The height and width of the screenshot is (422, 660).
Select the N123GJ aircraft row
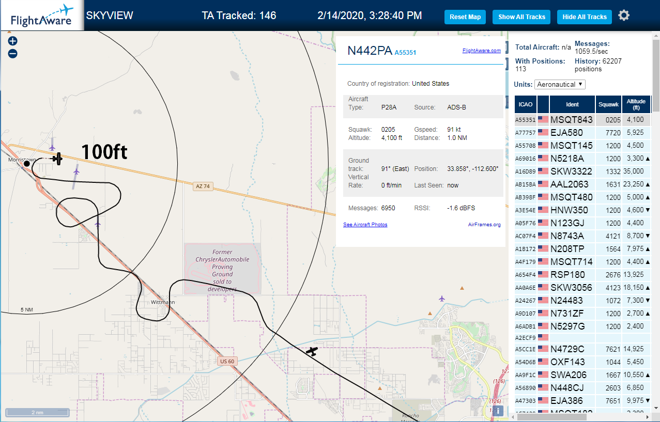click(583, 223)
